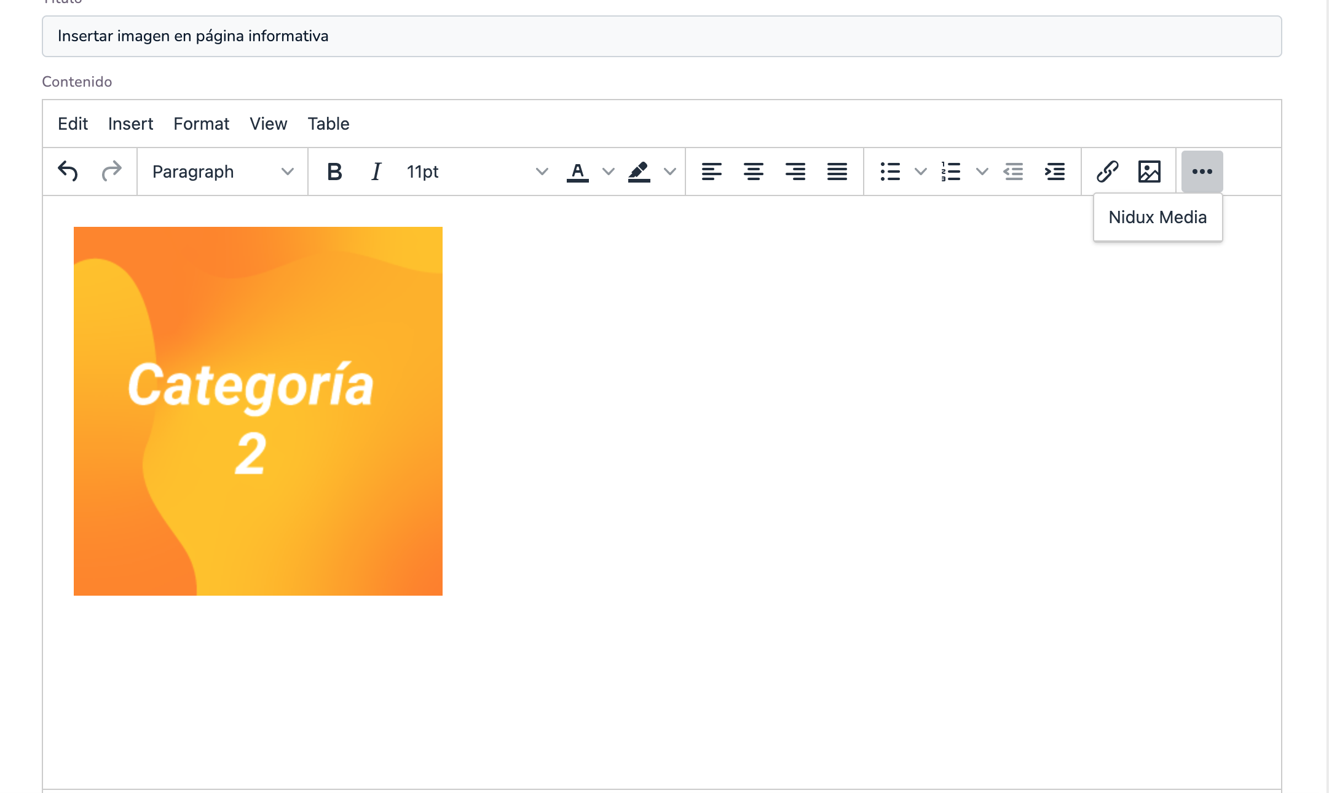Expand the 11pt font size dropdown
This screenshot has width=1329, height=793.
tap(476, 172)
